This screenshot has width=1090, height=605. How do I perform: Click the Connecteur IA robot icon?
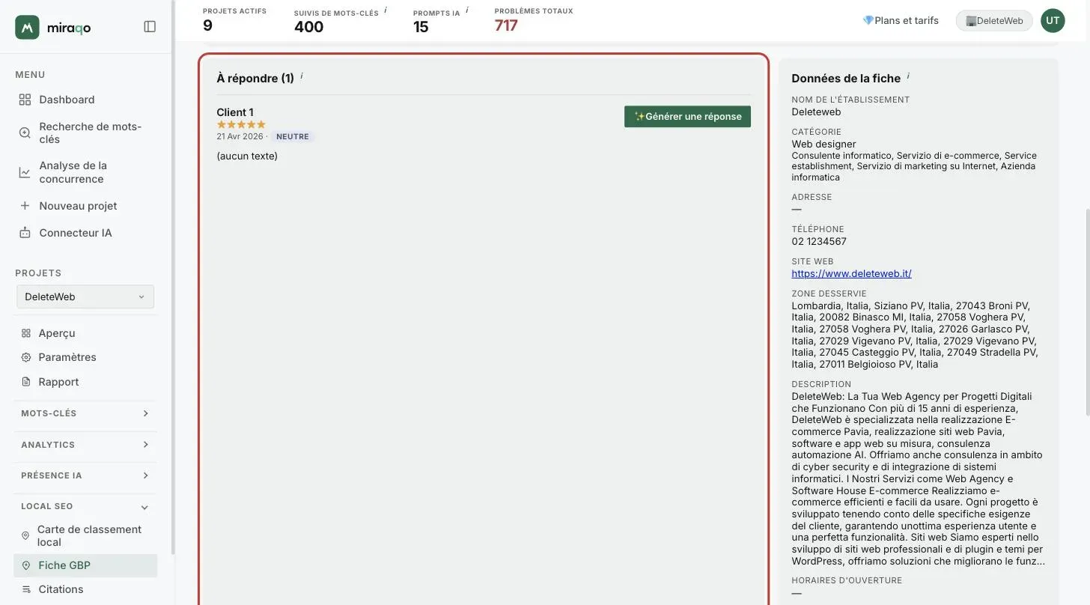[25, 233]
